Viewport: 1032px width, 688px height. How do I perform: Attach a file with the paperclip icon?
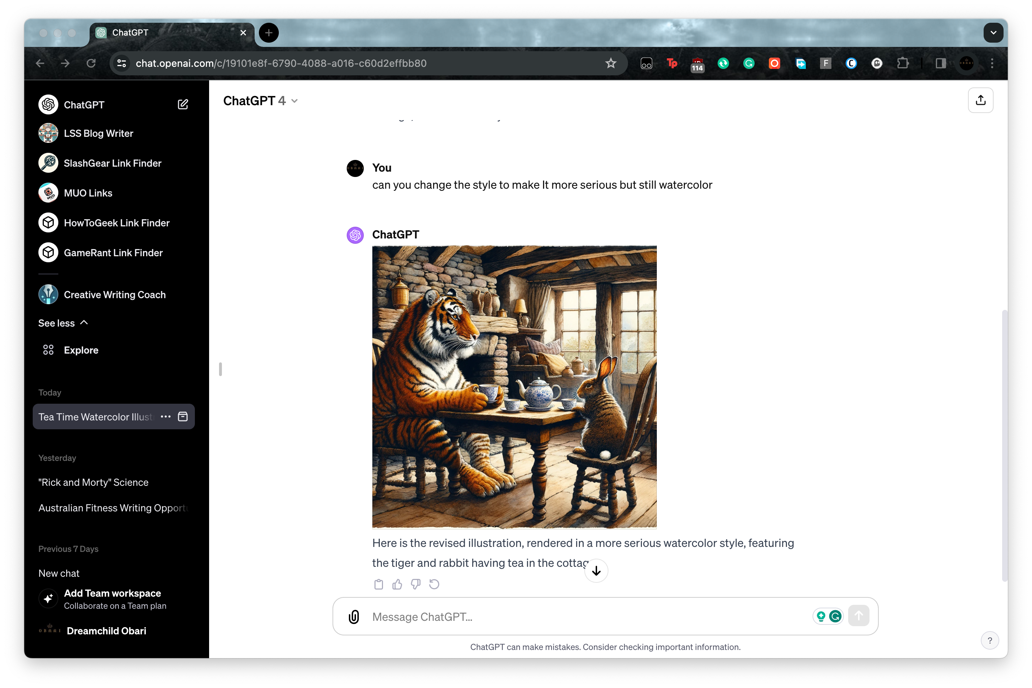(353, 617)
